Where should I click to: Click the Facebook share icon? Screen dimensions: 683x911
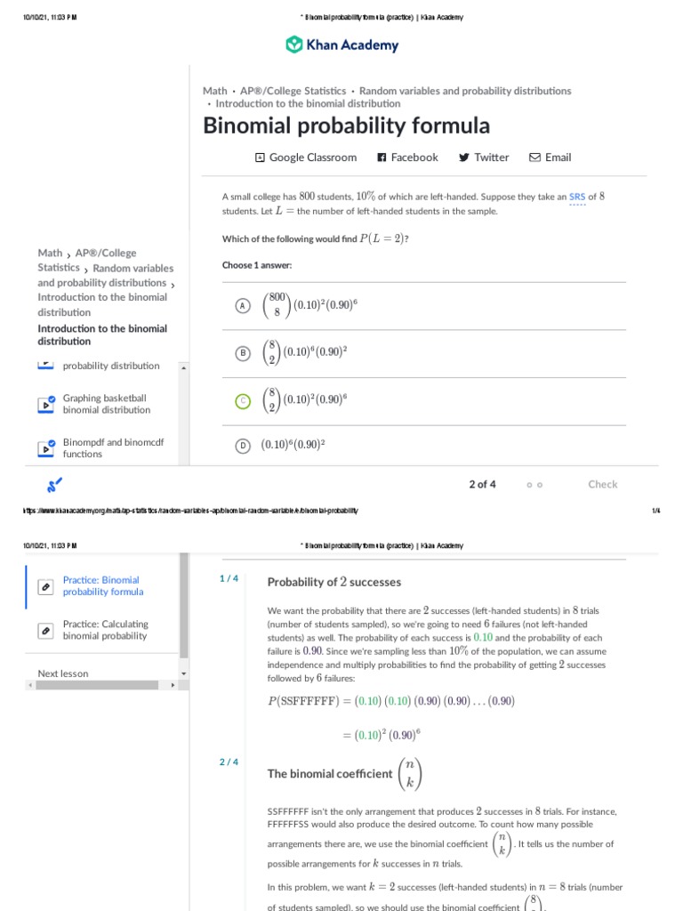[x=382, y=157]
